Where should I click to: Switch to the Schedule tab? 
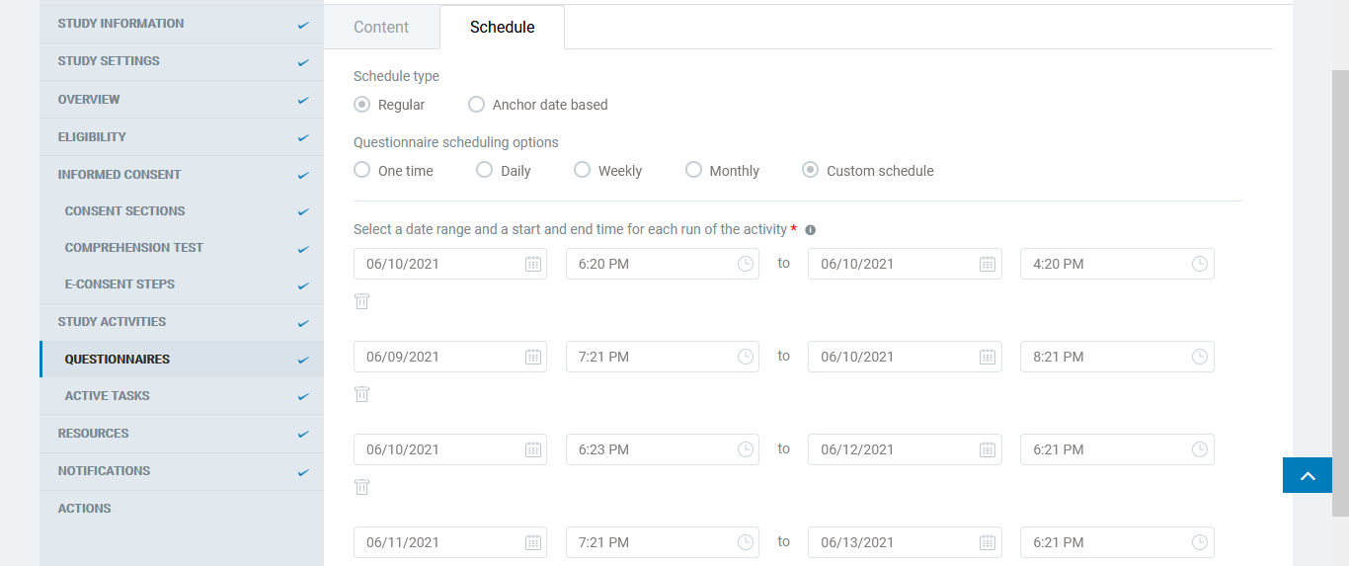[503, 28]
